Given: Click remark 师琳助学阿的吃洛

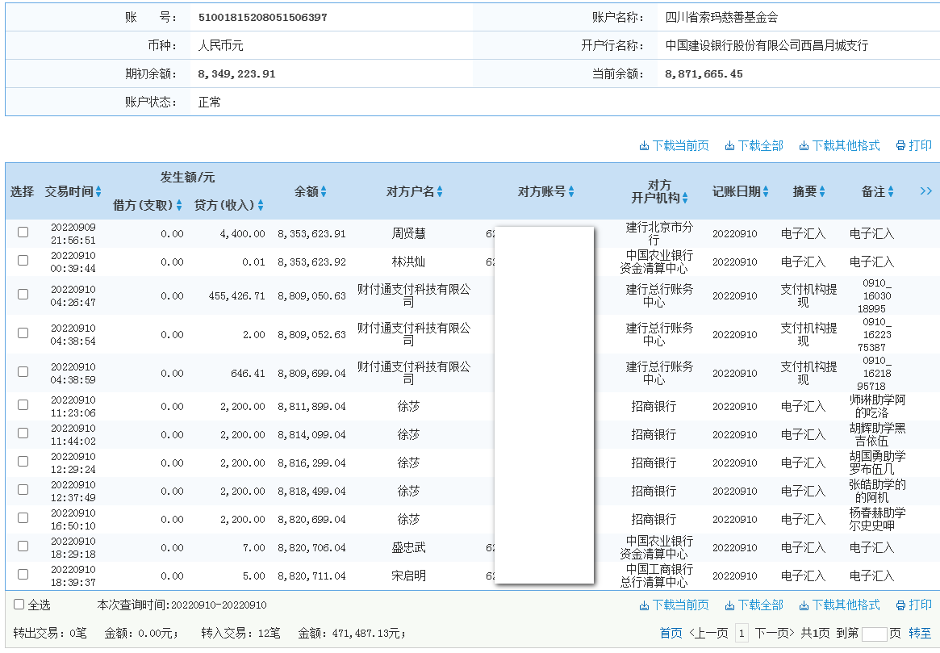Looking at the screenshot, I should pos(877,407).
